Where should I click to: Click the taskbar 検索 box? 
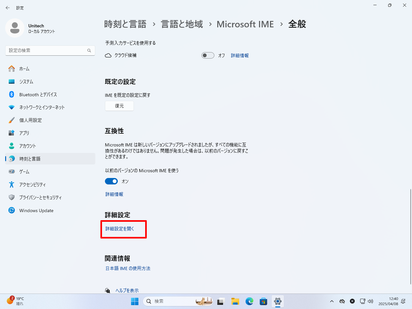pos(178,301)
